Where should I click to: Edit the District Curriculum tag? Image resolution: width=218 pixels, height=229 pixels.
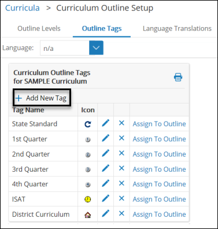(105, 213)
